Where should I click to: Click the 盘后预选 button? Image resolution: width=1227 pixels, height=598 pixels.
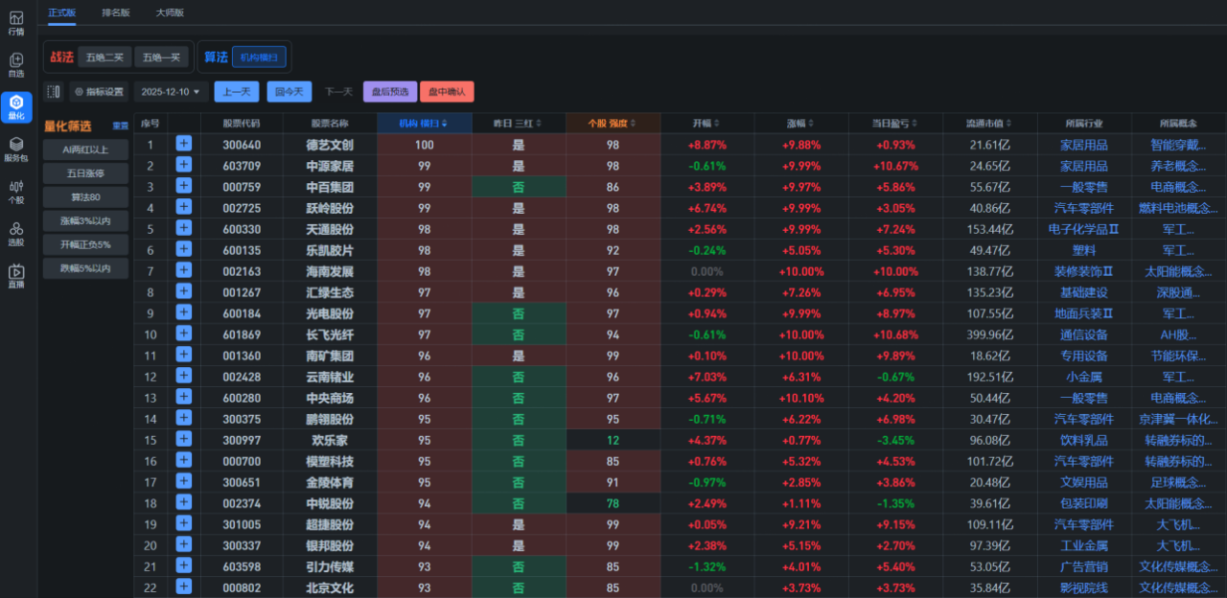coord(390,92)
